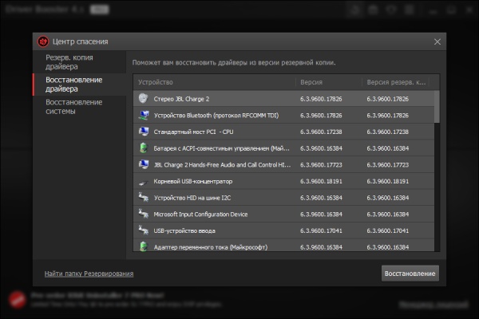479x319 pixels.
Task: Click version 6.3.9600.17238 in Версия column
Action: pos(321,132)
